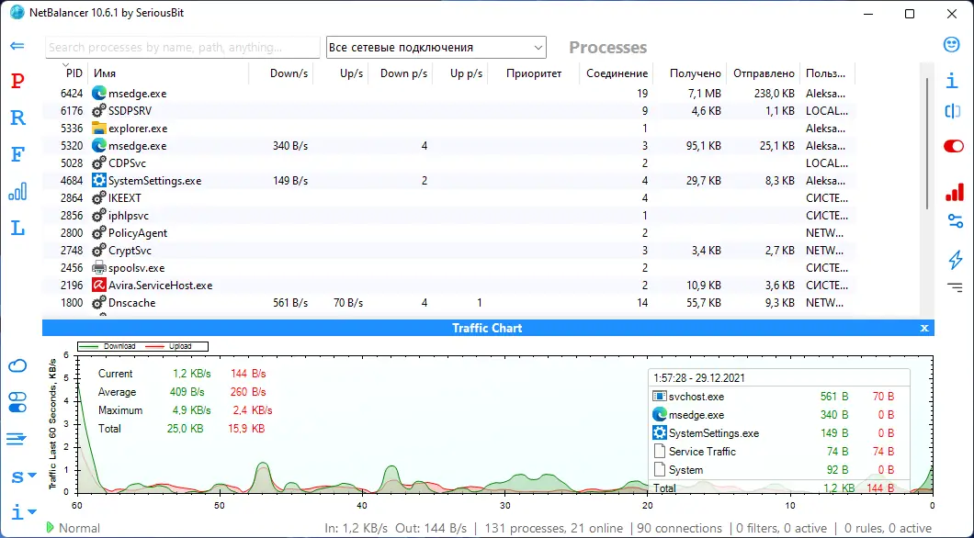Click Service Traffic in the chart tooltip list

(x=702, y=452)
